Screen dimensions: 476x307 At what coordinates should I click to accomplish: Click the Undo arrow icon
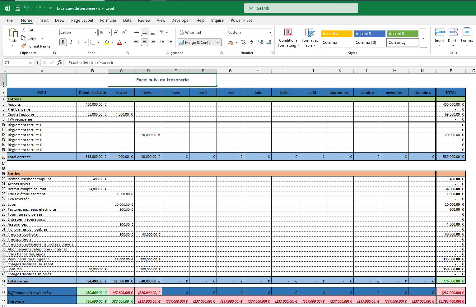(26, 8)
